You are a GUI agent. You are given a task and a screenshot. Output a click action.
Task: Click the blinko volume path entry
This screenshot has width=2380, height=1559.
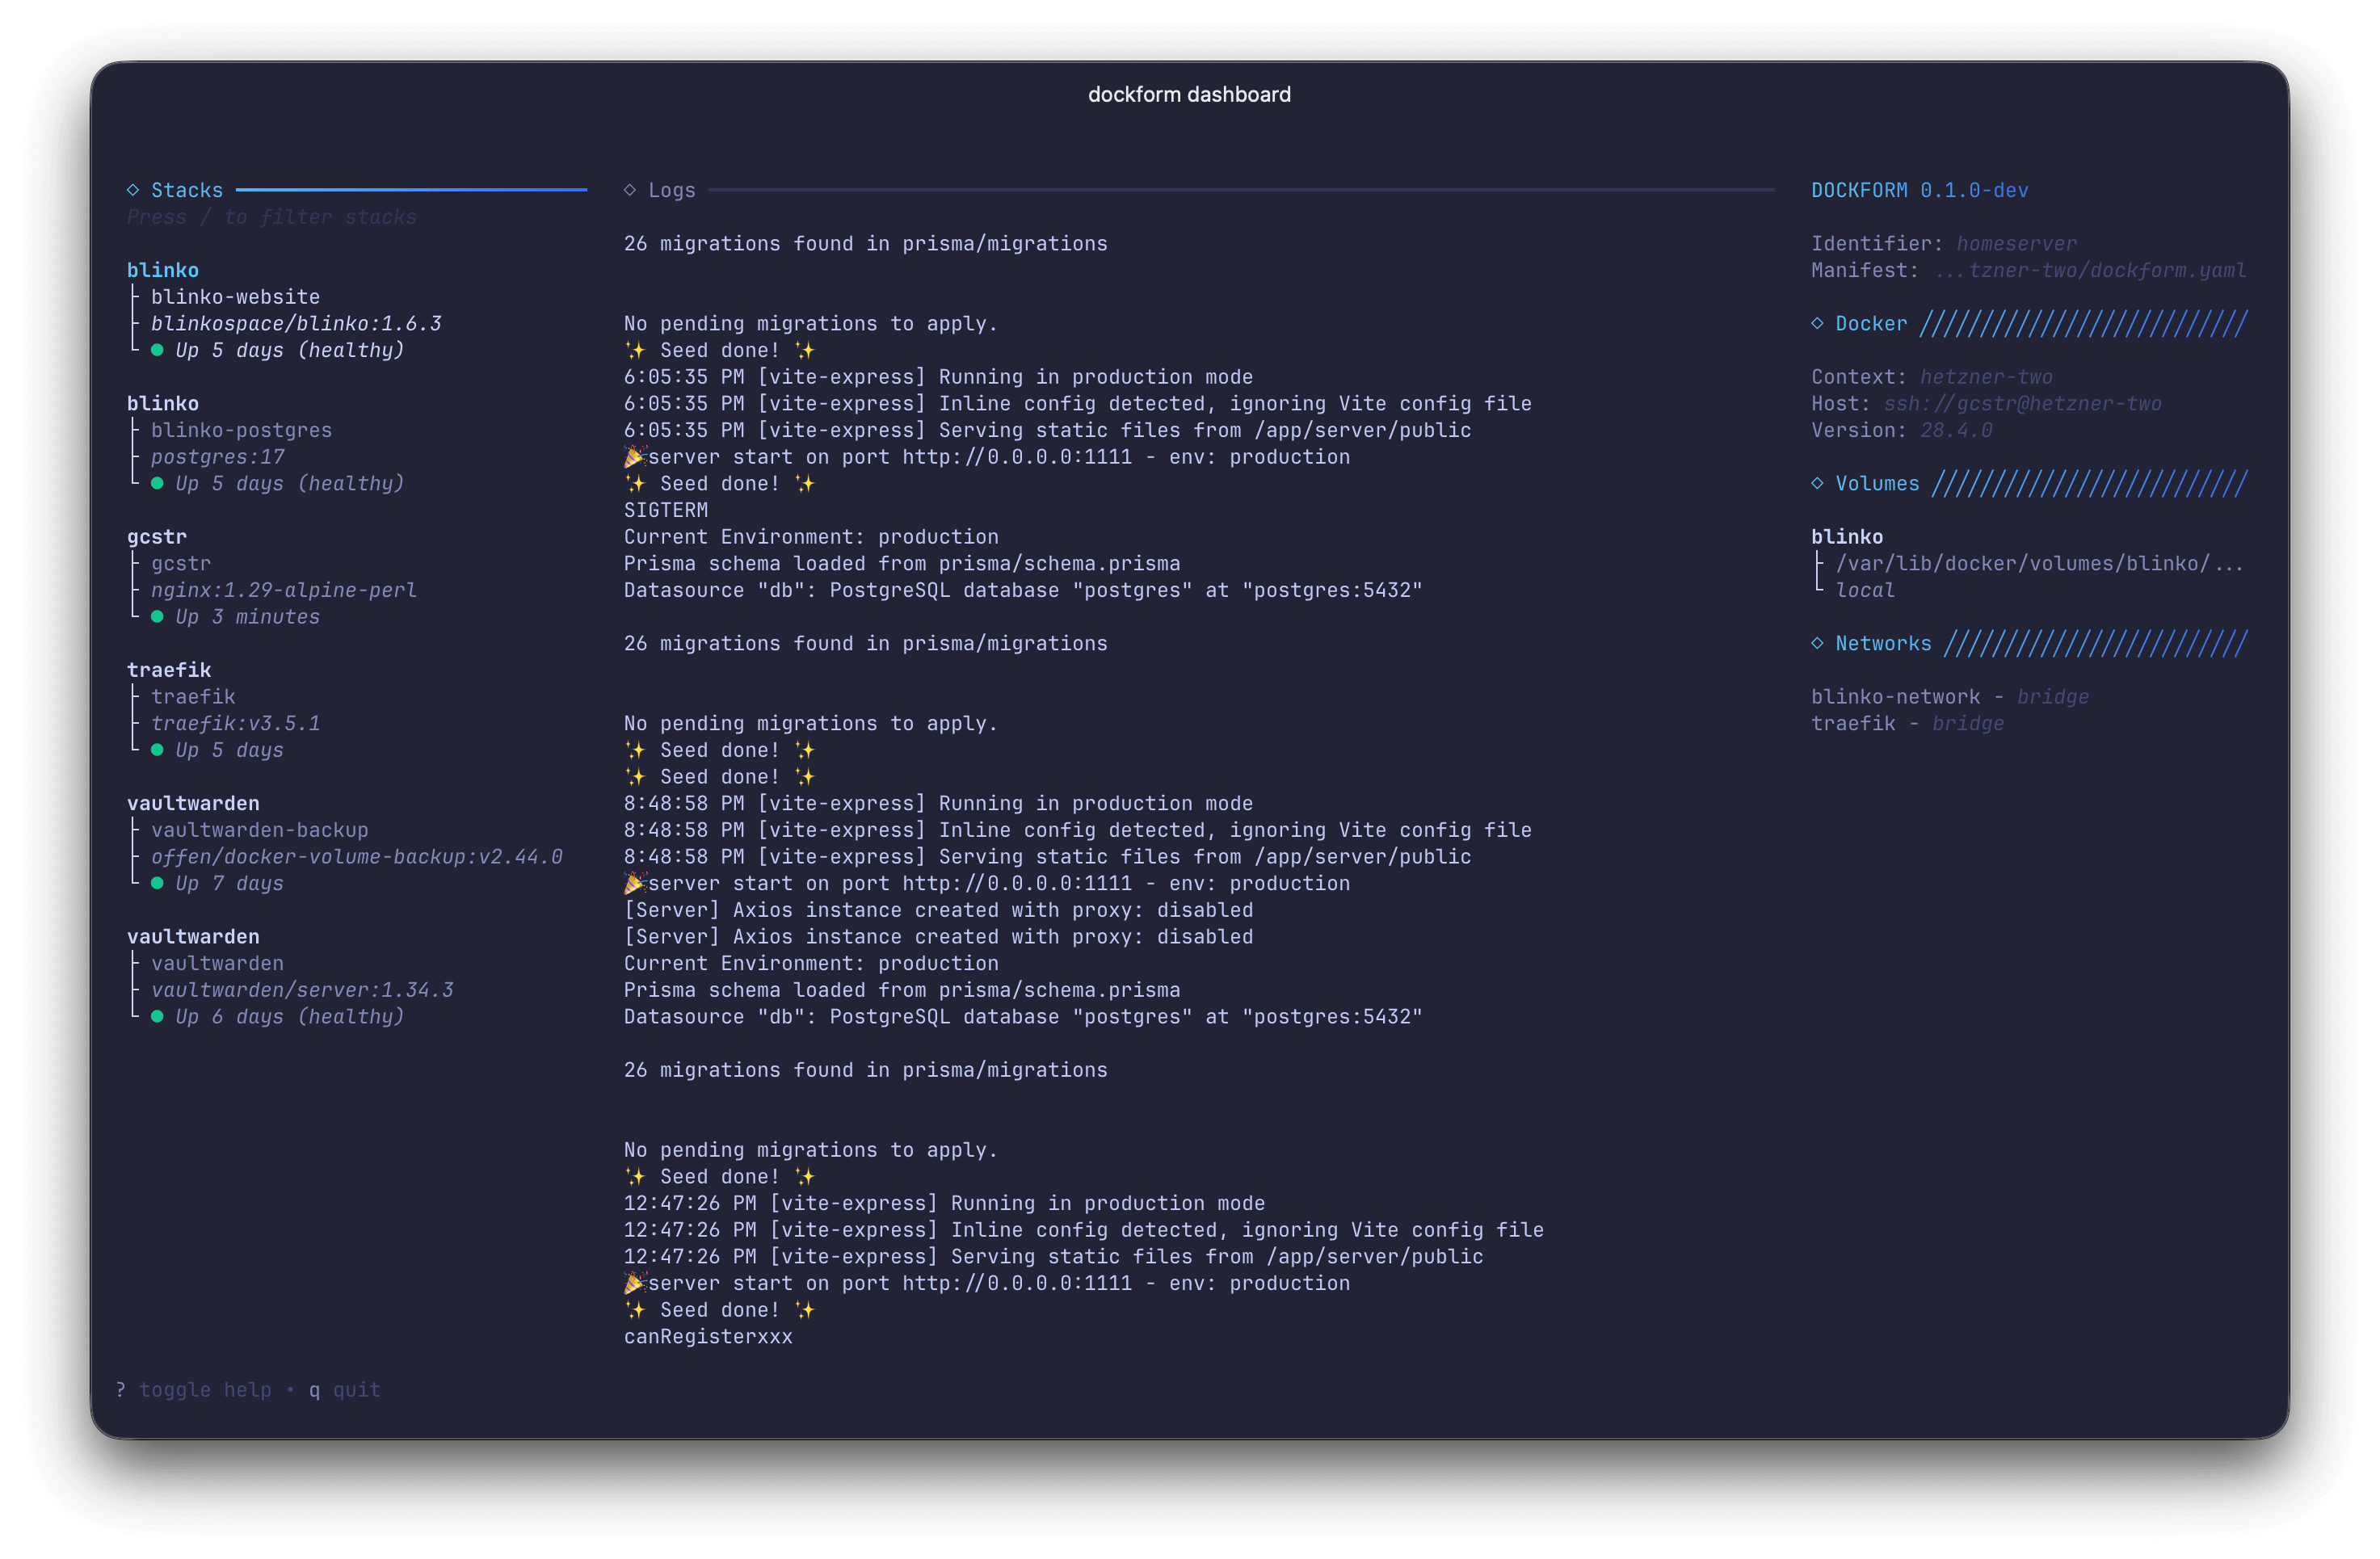click(x=2038, y=563)
